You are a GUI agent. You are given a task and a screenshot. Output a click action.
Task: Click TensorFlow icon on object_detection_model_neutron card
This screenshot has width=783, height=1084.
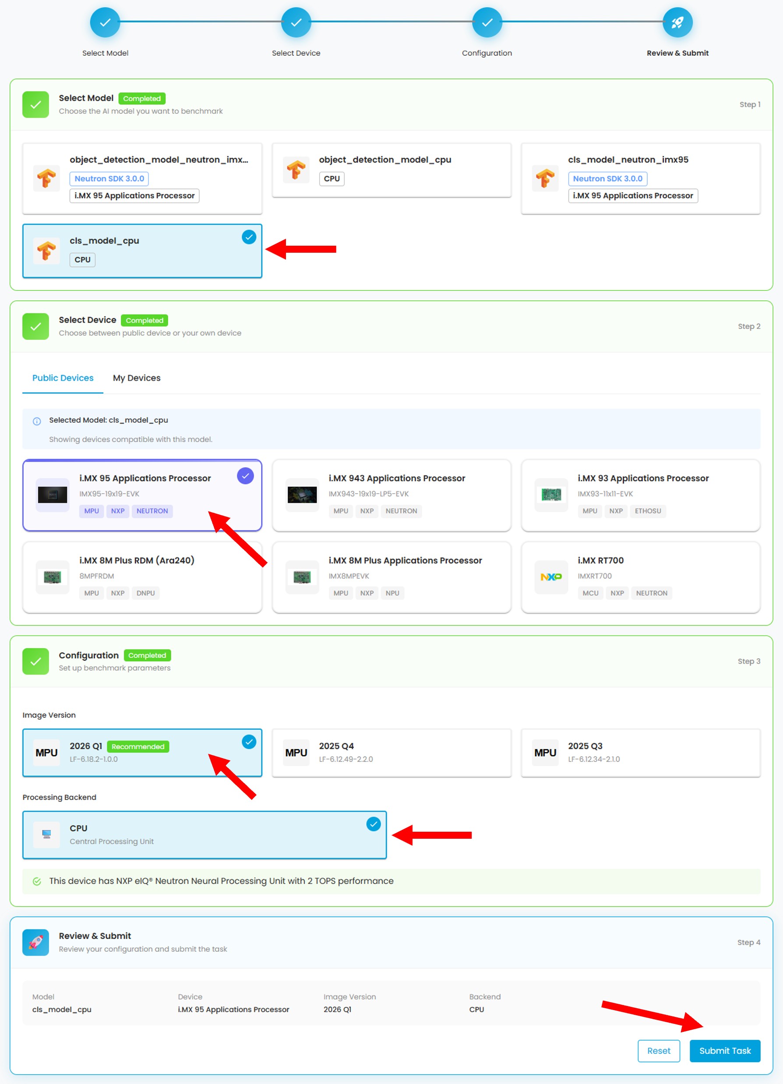coord(46,178)
